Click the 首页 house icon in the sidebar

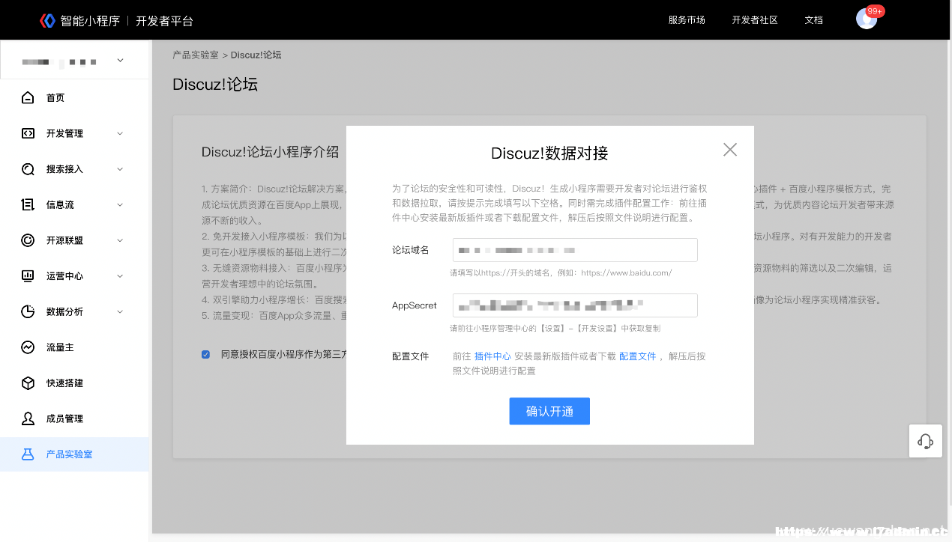point(28,98)
